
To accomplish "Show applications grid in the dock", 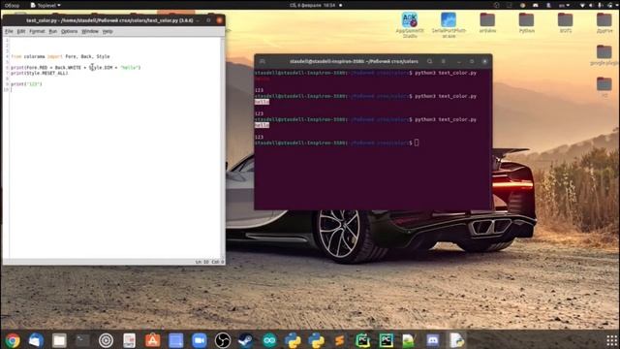I will 611,340.
